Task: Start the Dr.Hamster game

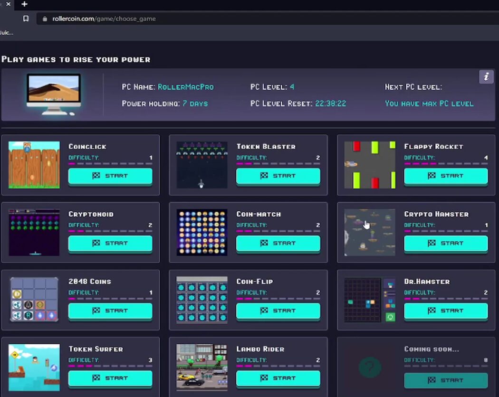Action: pyautogui.click(x=446, y=311)
